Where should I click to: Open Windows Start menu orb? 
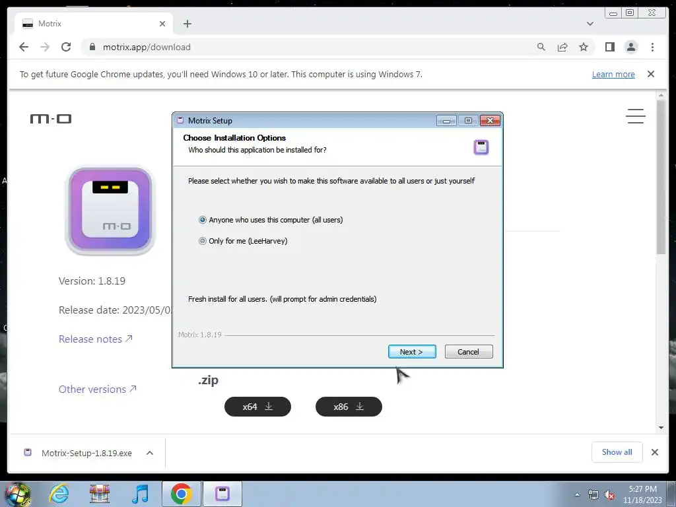(17, 494)
